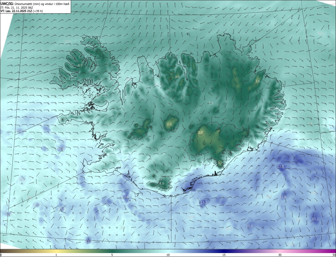Click the 3.7 value on the southeast coast
The image size is (336, 257).
pos(220,163)
